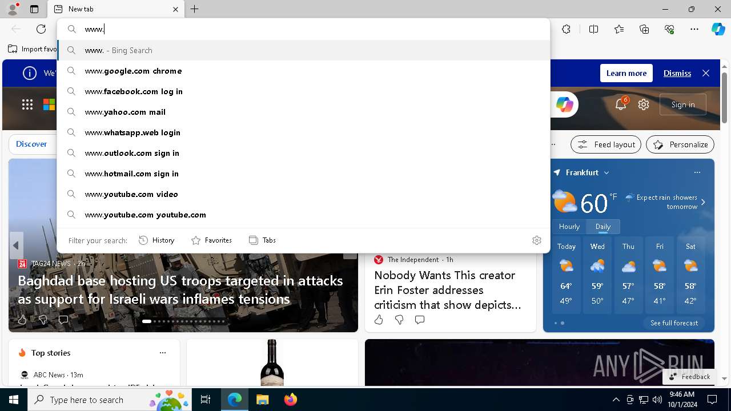The width and height of the screenshot is (731, 411).
Task: Add a new tab with the plus icon
Action: (195, 9)
